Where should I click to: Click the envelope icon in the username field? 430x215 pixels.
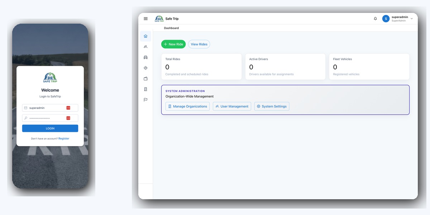[x=26, y=108]
